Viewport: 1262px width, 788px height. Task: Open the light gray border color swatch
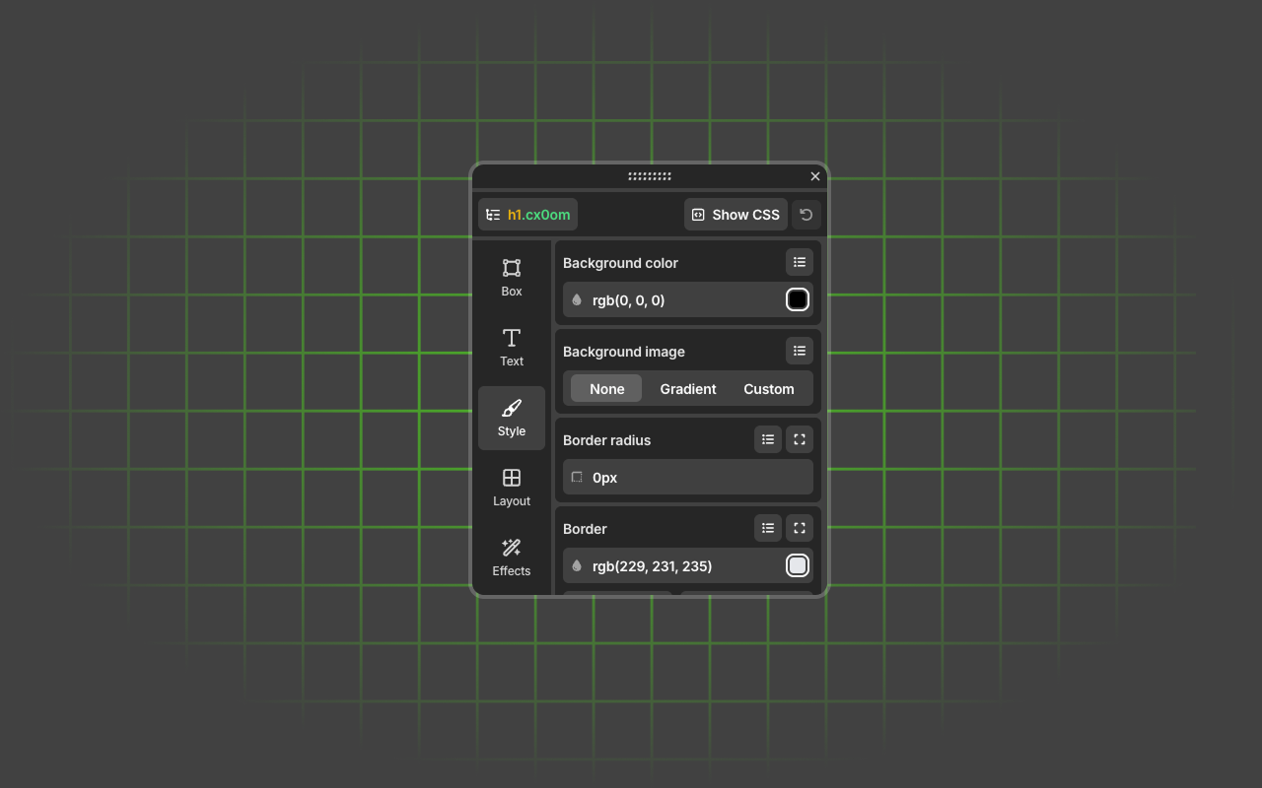tap(798, 565)
